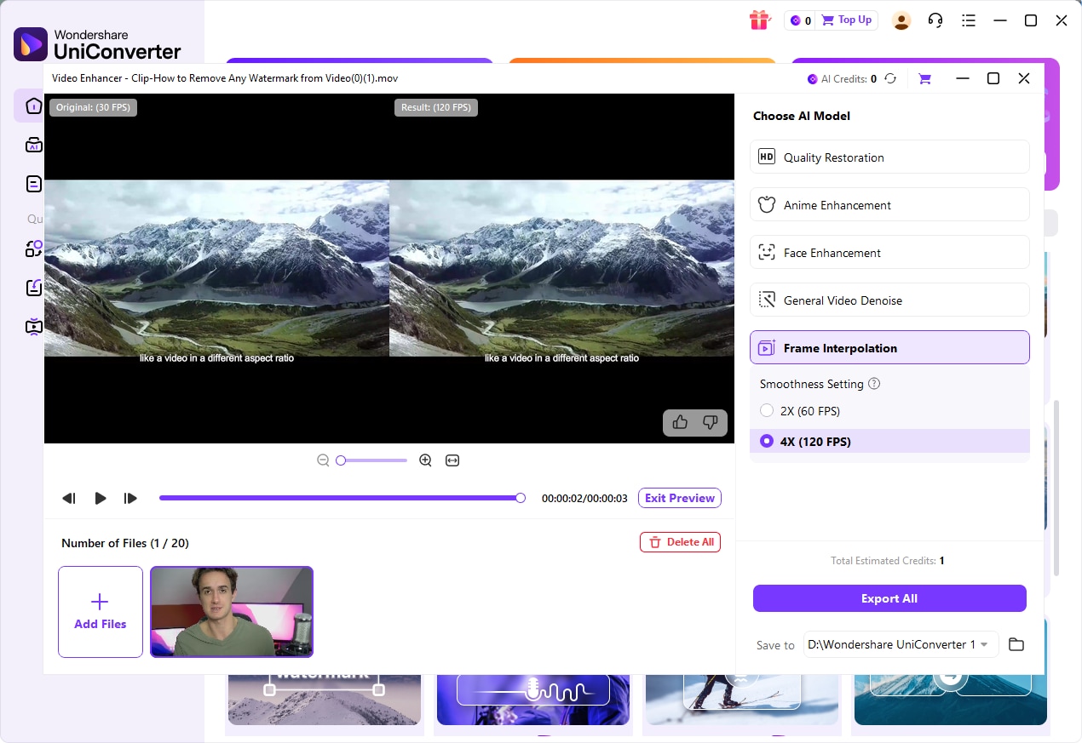Select the Quality Restoration AI model
1082x743 pixels.
889,157
